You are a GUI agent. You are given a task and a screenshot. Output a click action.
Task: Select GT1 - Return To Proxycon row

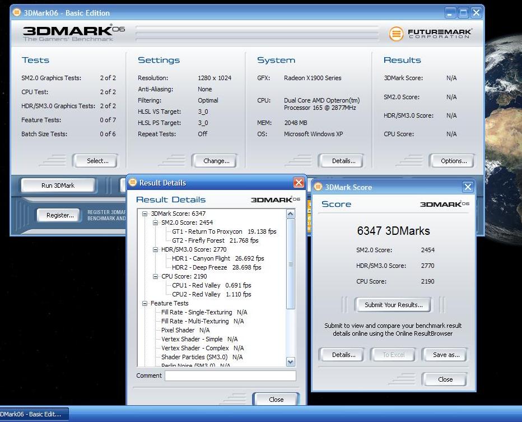pyautogui.click(x=224, y=231)
